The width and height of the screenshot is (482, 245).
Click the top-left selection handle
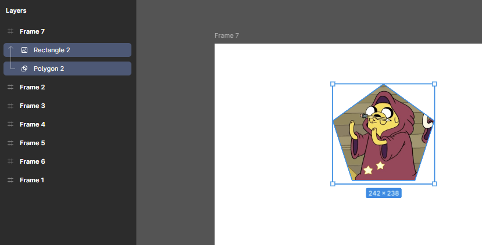click(333, 84)
